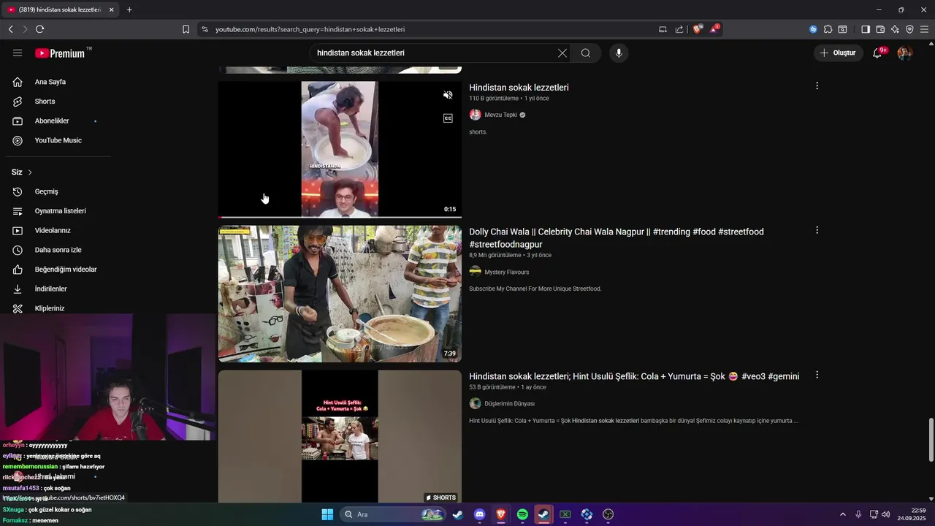Reload the page

39,29
